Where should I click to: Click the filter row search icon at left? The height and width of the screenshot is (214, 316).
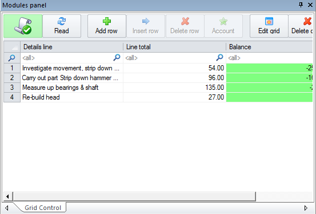11,58
